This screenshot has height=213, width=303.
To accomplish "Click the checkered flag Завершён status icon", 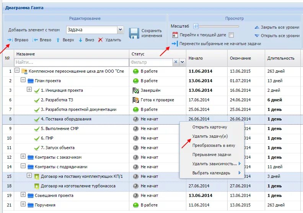I will coord(136,90).
